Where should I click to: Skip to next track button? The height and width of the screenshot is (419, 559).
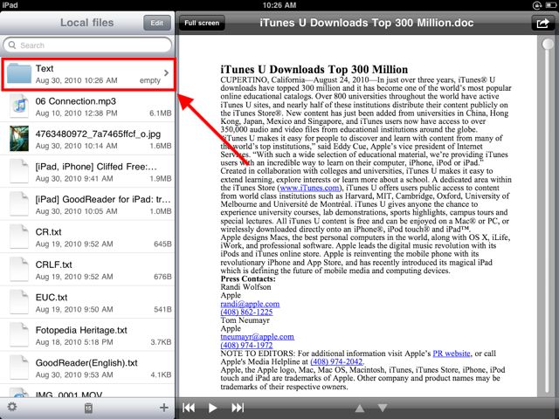238,408
